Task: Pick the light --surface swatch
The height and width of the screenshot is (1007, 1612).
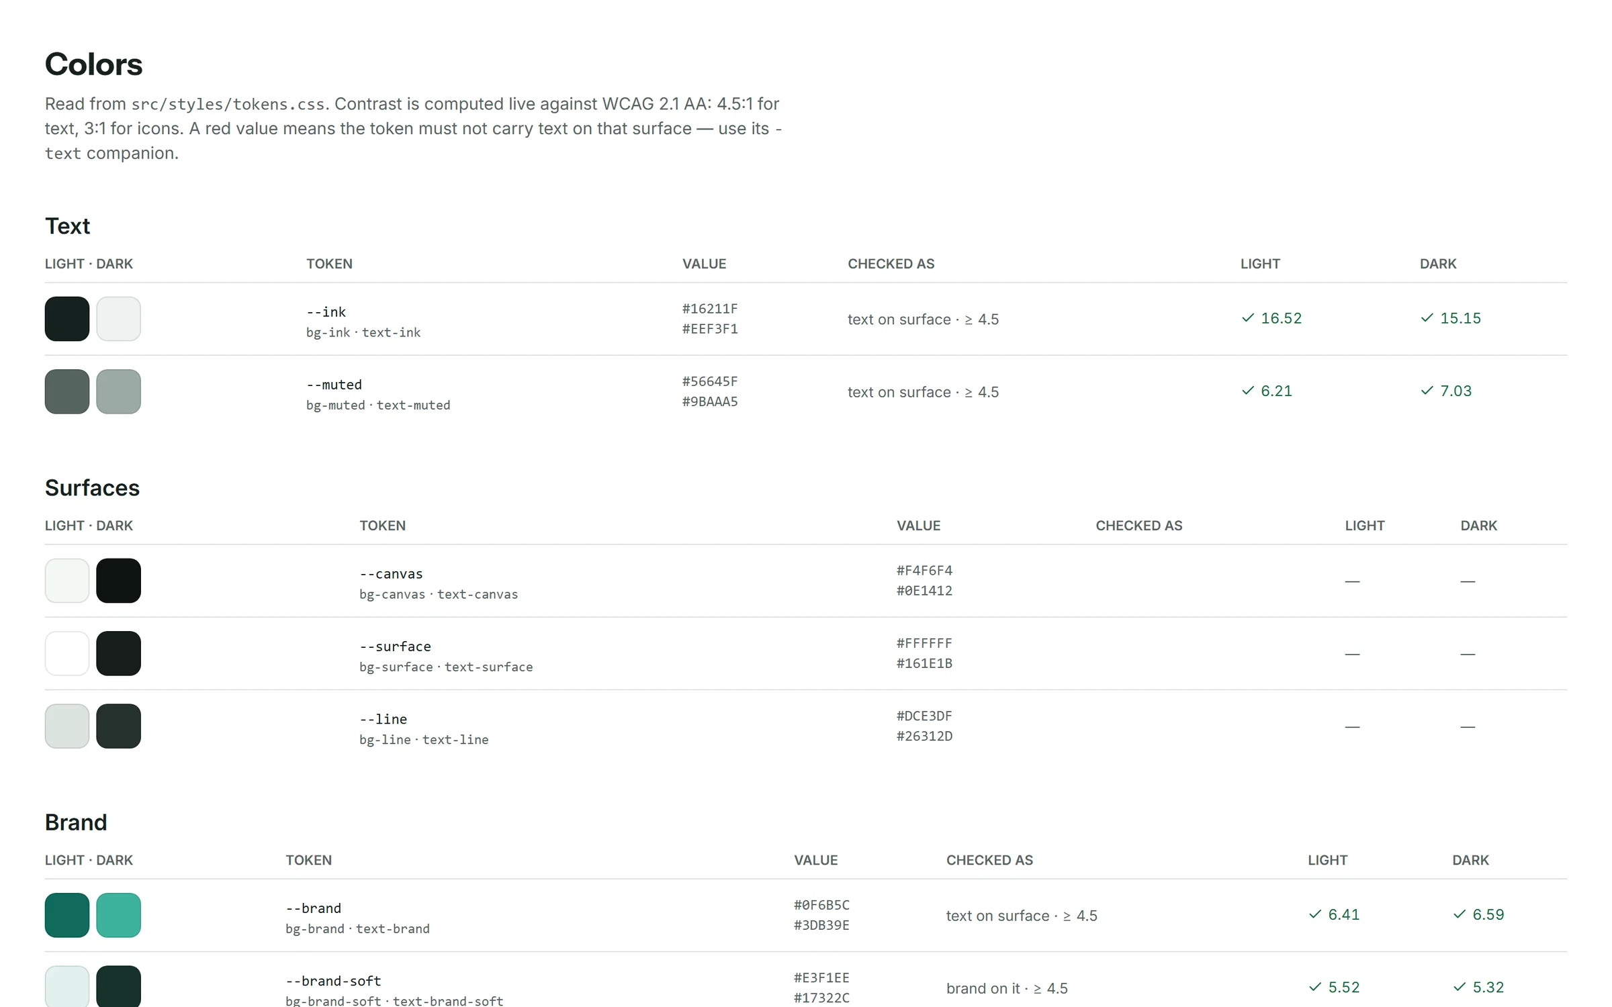Action: point(67,653)
